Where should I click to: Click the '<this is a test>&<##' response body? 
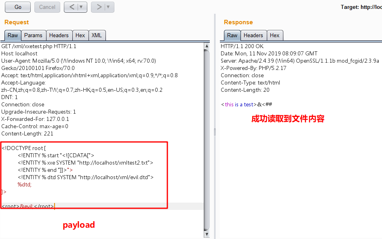tap(246, 104)
